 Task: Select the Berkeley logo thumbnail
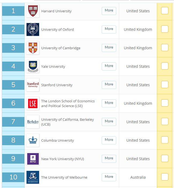click(x=33, y=122)
